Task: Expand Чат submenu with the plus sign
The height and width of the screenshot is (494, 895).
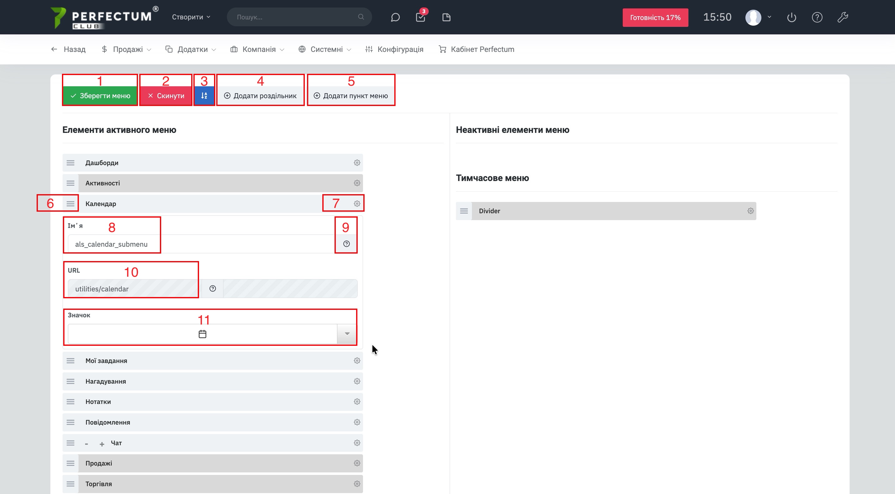Action: point(102,444)
